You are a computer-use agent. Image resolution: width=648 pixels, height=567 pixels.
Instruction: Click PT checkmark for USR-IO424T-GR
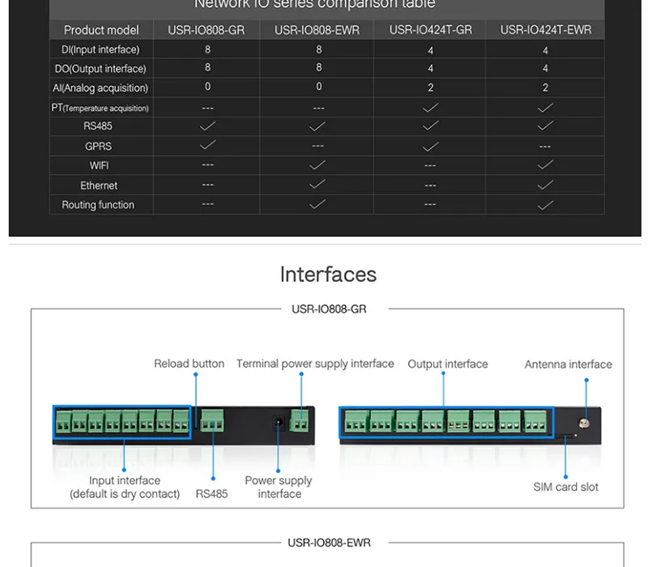(x=431, y=108)
